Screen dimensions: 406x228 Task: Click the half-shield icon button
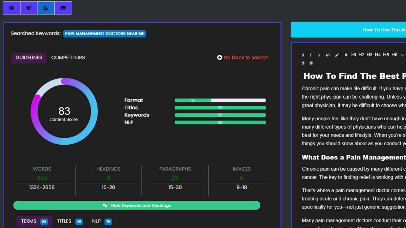click(x=29, y=8)
